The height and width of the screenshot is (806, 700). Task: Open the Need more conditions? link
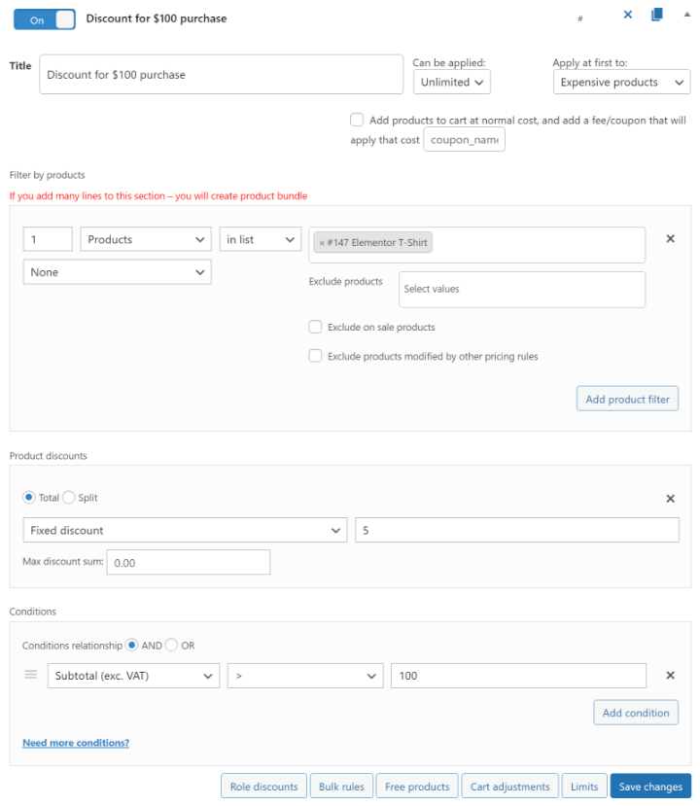click(x=76, y=743)
